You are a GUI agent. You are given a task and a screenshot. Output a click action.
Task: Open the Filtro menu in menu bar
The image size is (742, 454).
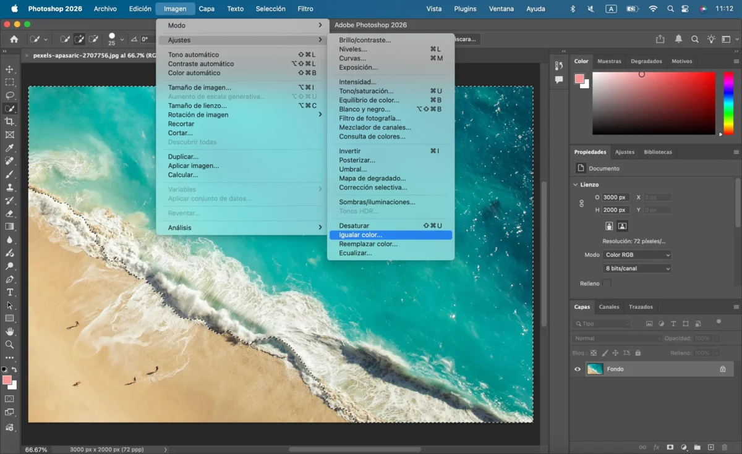305,9
